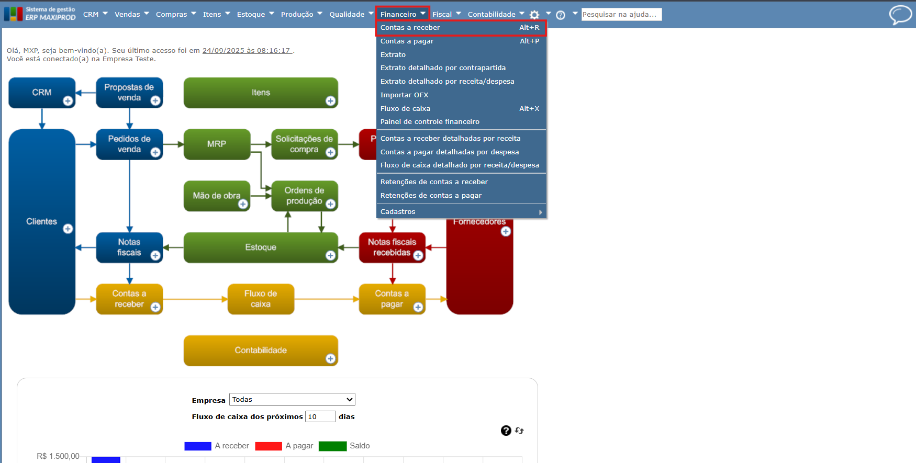Click the cash flow days input field
The height and width of the screenshot is (463, 916).
(x=320, y=416)
